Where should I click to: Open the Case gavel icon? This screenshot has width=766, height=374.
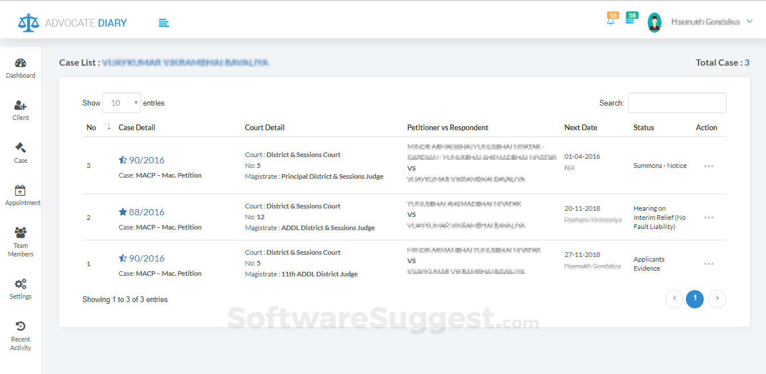coord(21,148)
